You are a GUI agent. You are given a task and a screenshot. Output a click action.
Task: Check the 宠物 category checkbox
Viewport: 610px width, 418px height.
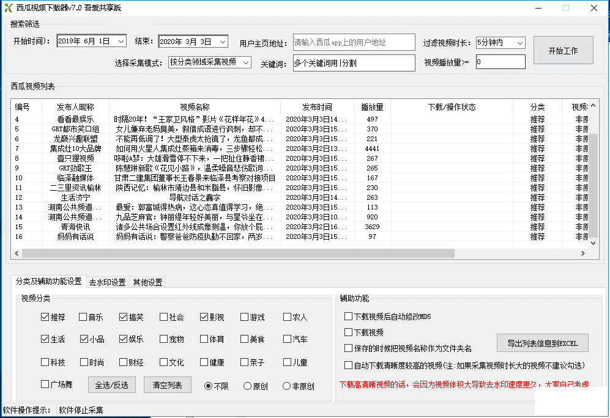click(164, 339)
